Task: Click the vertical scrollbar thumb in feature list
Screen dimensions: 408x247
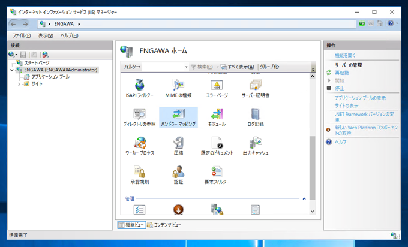Action: click(x=312, y=168)
